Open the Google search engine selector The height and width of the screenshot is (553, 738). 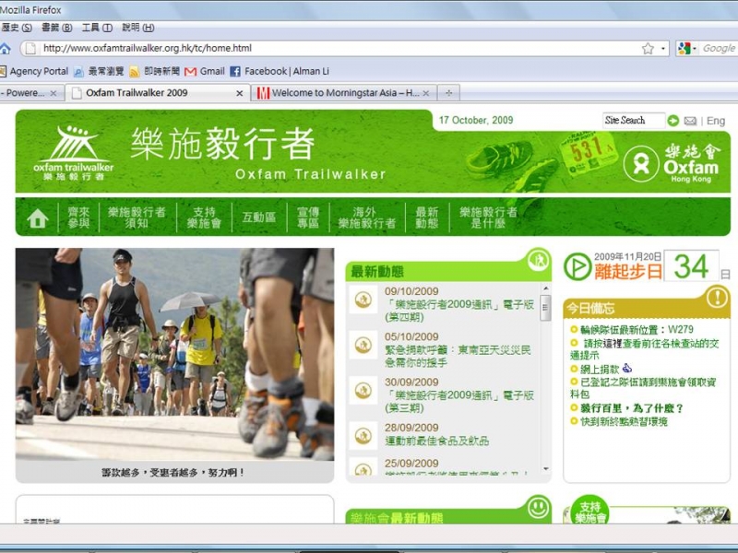coord(686,48)
